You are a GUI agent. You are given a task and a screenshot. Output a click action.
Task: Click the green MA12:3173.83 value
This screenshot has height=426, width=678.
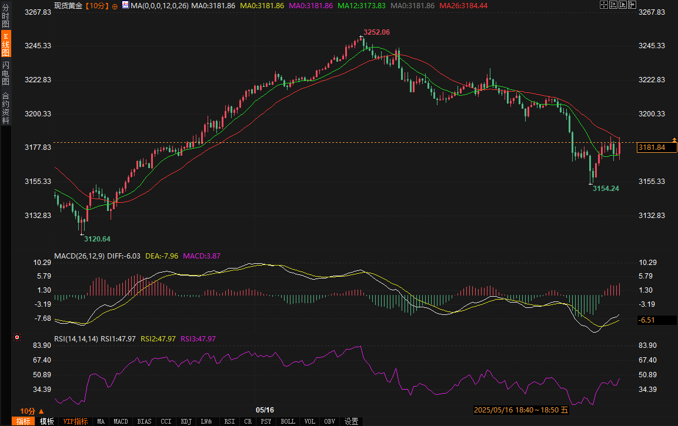click(362, 6)
